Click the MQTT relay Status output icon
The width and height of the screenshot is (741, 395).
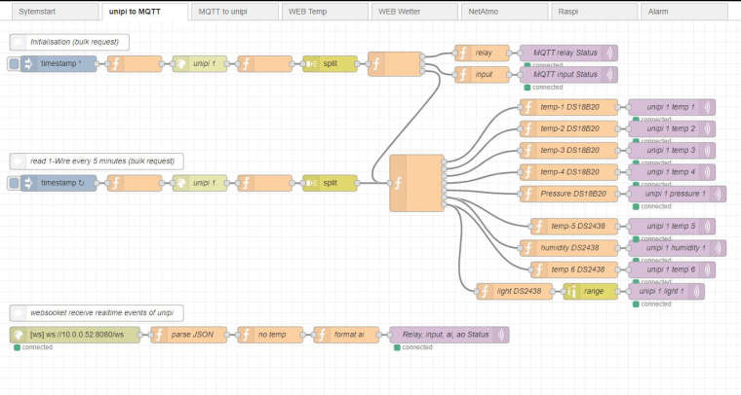coord(609,54)
